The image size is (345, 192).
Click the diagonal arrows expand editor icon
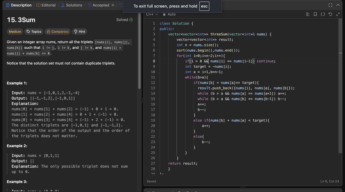[338, 14]
